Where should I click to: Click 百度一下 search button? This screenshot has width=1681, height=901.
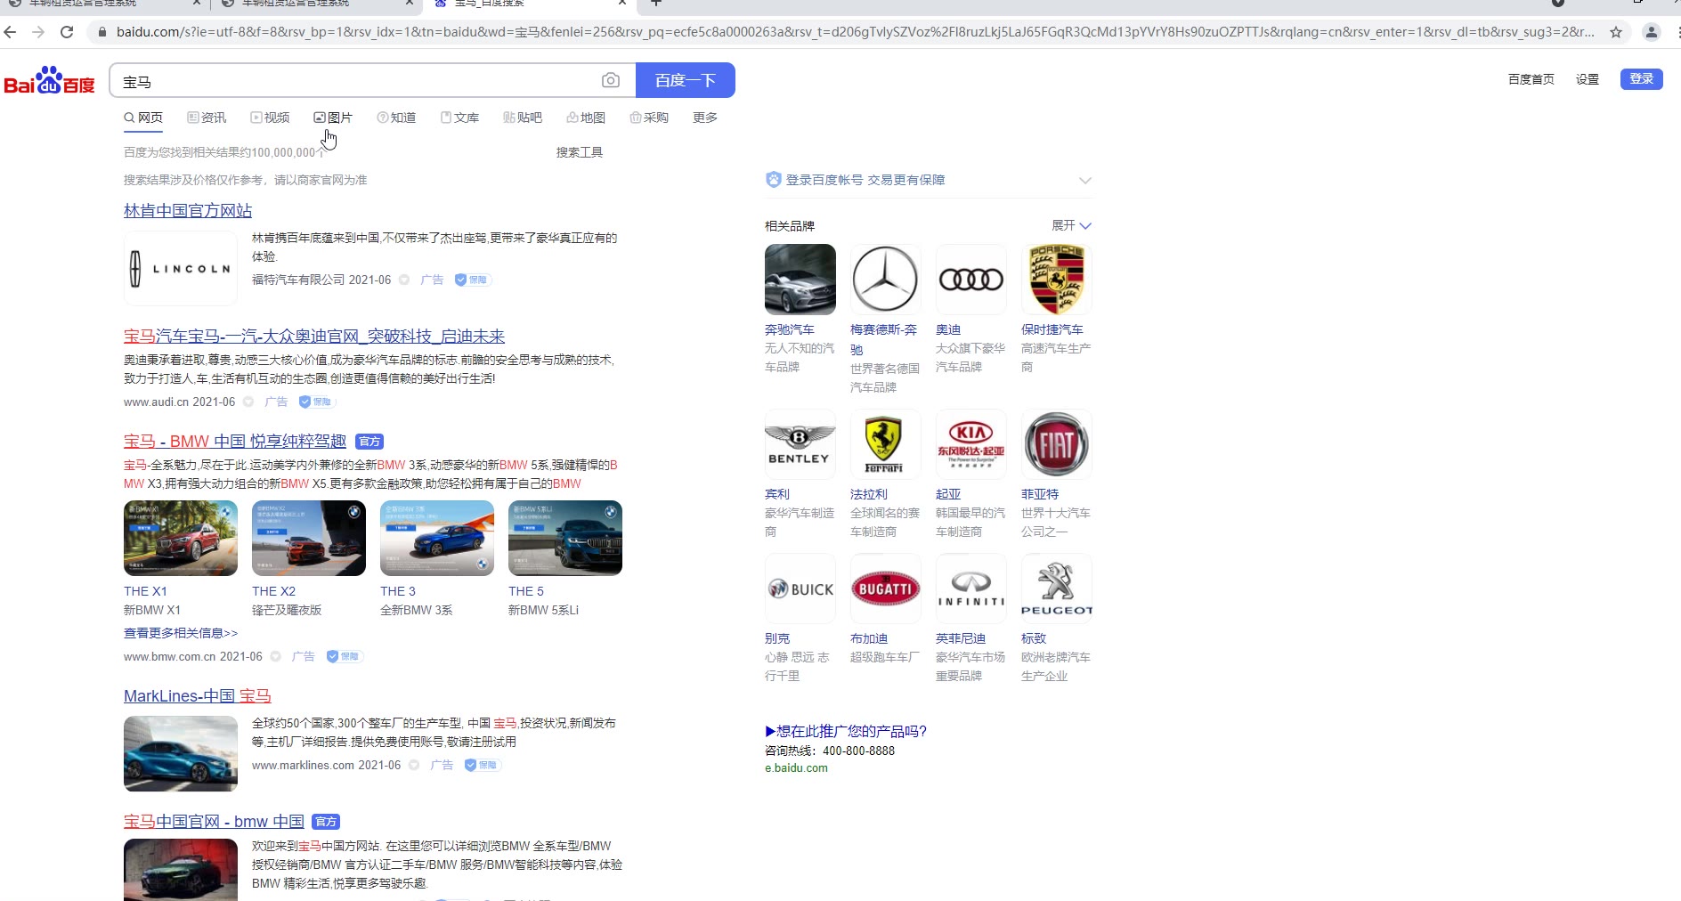tap(686, 80)
